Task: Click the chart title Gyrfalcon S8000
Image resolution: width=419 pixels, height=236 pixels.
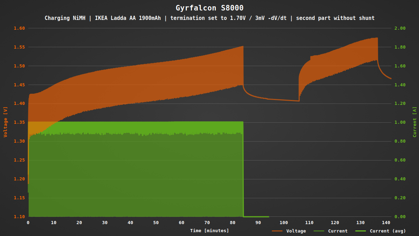Action: click(x=209, y=8)
